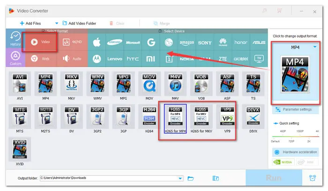
Task: Open Alcatel device presets
Action: point(241,59)
